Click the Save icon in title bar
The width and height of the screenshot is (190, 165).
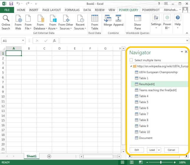(11, 4)
